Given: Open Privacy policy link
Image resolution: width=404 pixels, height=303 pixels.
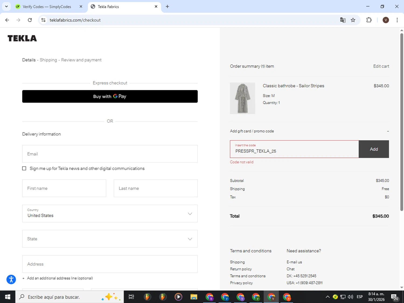Looking at the screenshot, I should (x=241, y=283).
